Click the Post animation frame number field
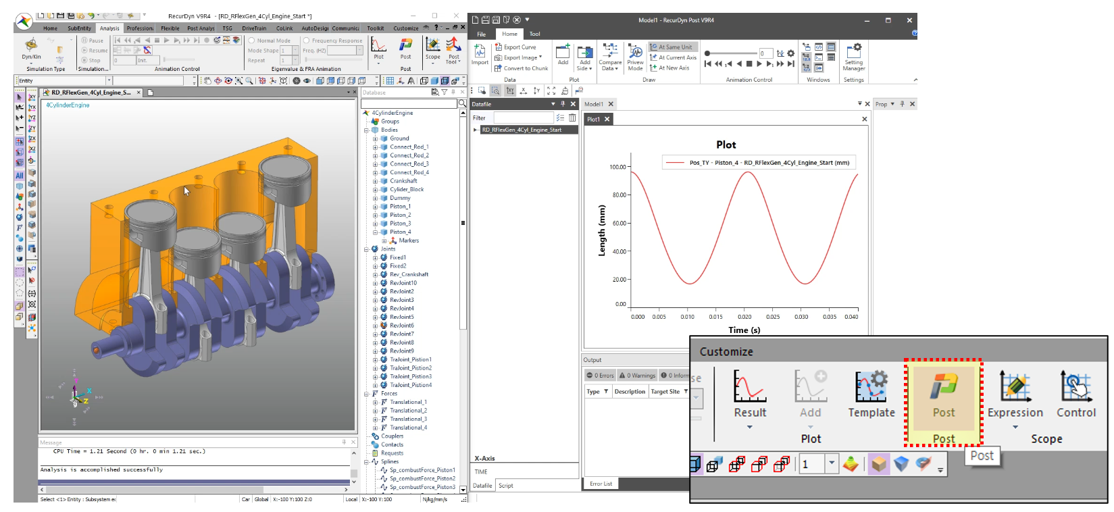This screenshot has width=1114, height=512. coord(765,53)
